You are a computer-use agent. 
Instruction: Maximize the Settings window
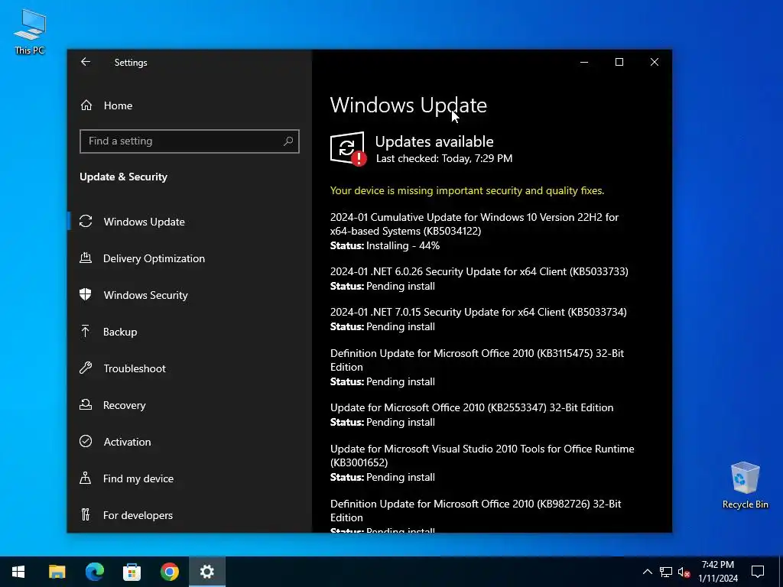coord(619,62)
